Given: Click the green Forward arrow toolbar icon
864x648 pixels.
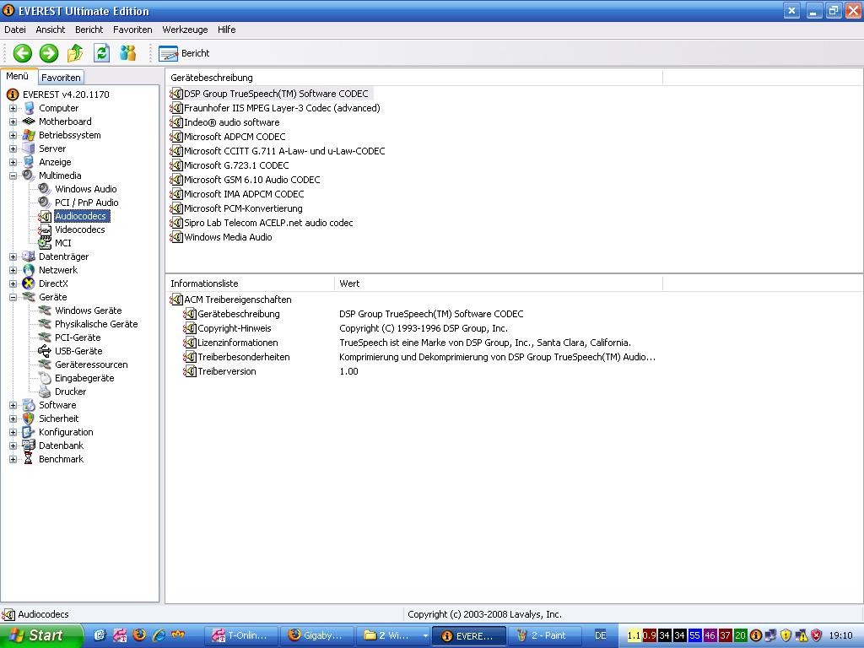Looking at the screenshot, I should coord(48,53).
